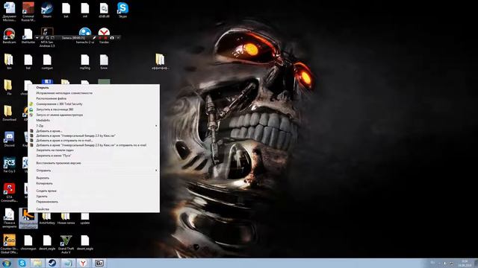
Task: Select the bin folder icon
Action: [9, 62]
